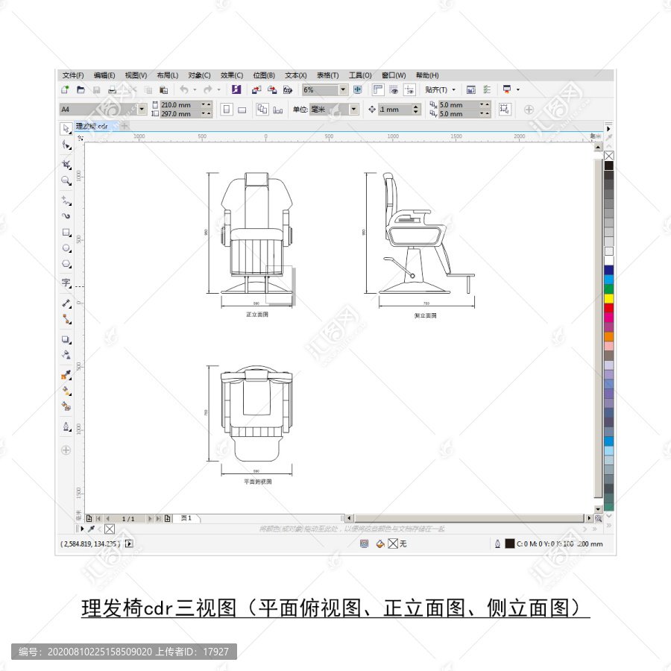
Task: Select the Rectangle tool
Action: click(66, 233)
